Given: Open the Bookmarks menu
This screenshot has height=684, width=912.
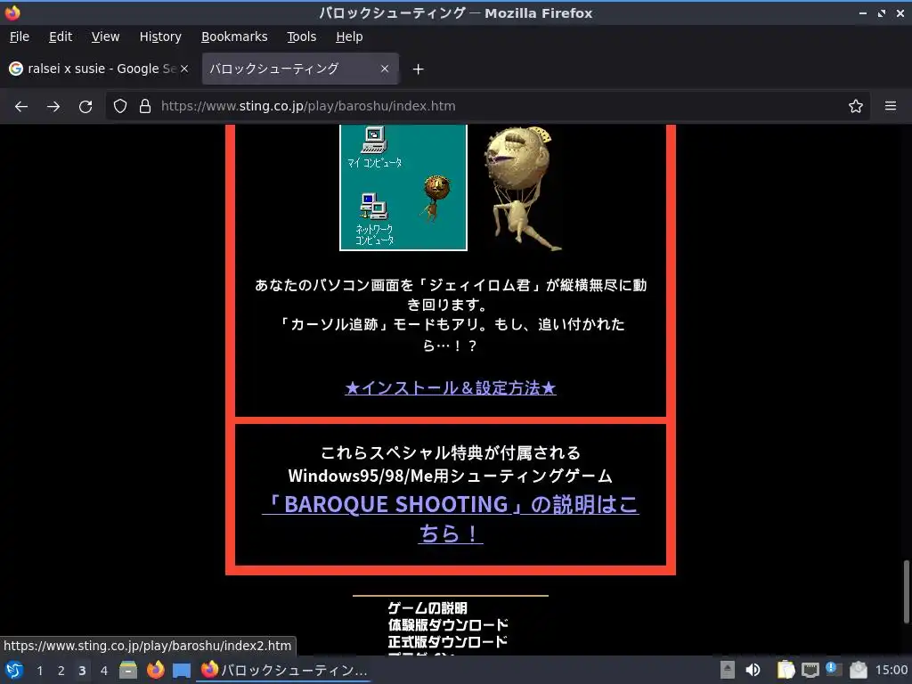Looking at the screenshot, I should click(234, 37).
